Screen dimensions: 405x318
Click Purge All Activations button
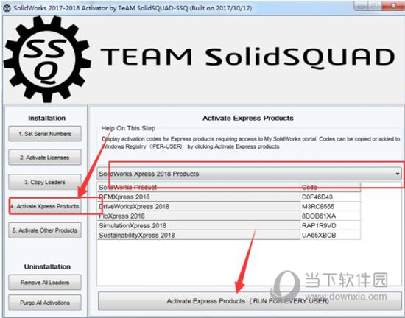pos(45,303)
